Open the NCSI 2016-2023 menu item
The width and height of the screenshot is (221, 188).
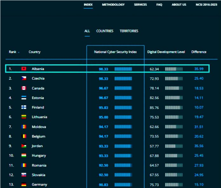click(206, 5)
